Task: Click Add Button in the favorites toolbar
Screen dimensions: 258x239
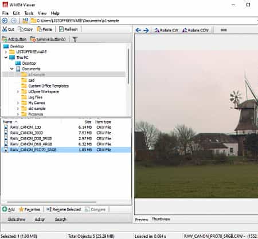Action: click(14, 39)
